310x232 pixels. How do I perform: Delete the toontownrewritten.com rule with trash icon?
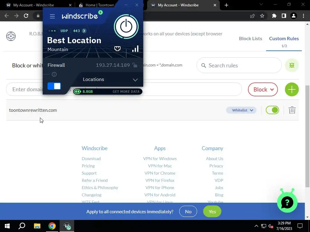[x=292, y=110]
